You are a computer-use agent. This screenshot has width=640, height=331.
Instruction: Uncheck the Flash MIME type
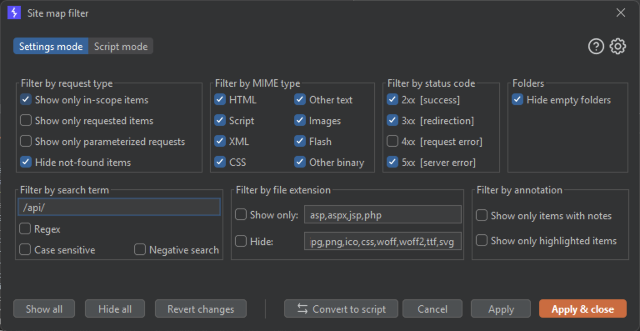(x=300, y=141)
